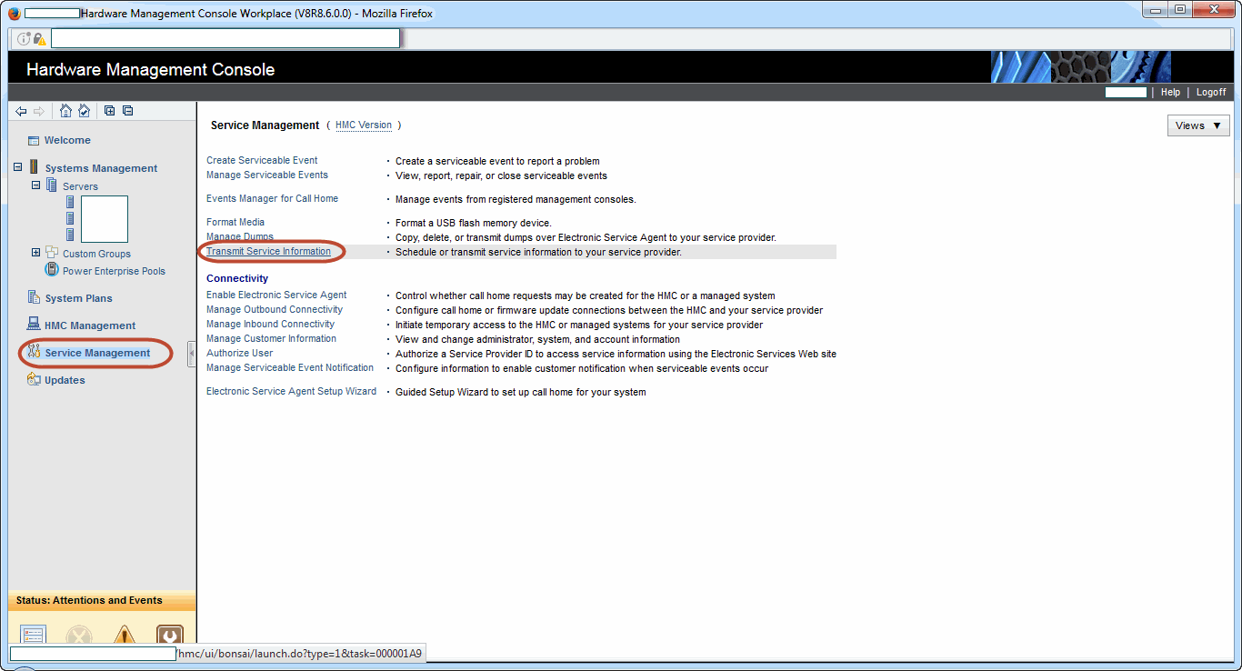The width and height of the screenshot is (1242, 671).
Task: Collapse the navigation pane with splitter handle
Action: coord(192,354)
